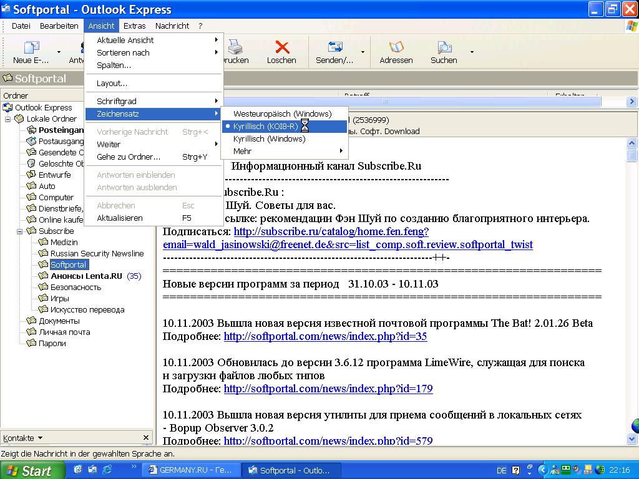Screen dimensions: 639x479
Task: Open the Weiter submenu
Action: (x=154, y=144)
